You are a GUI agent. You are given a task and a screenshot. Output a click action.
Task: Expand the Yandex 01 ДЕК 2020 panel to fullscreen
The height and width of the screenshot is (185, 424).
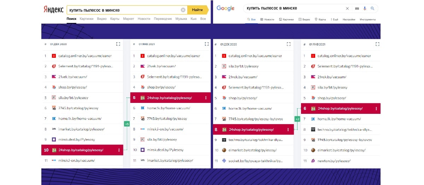coord(118,44)
